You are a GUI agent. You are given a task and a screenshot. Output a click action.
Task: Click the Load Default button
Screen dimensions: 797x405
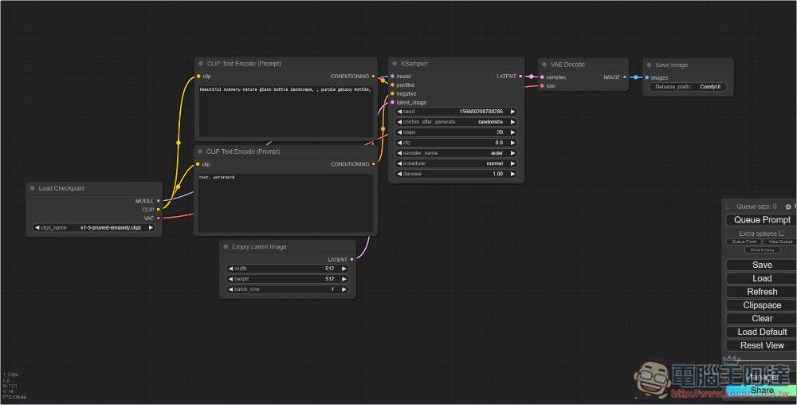(x=761, y=332)
